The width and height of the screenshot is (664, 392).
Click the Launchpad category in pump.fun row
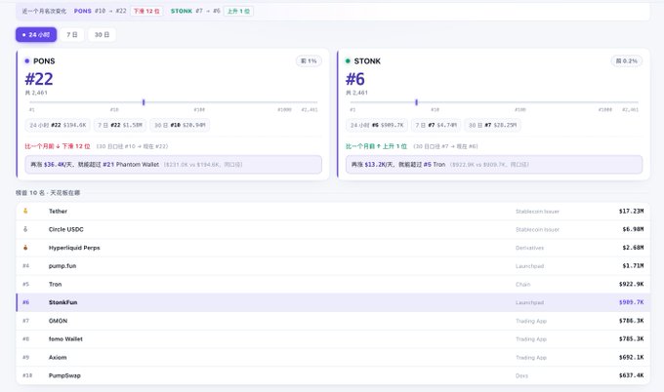click(529, 266)
